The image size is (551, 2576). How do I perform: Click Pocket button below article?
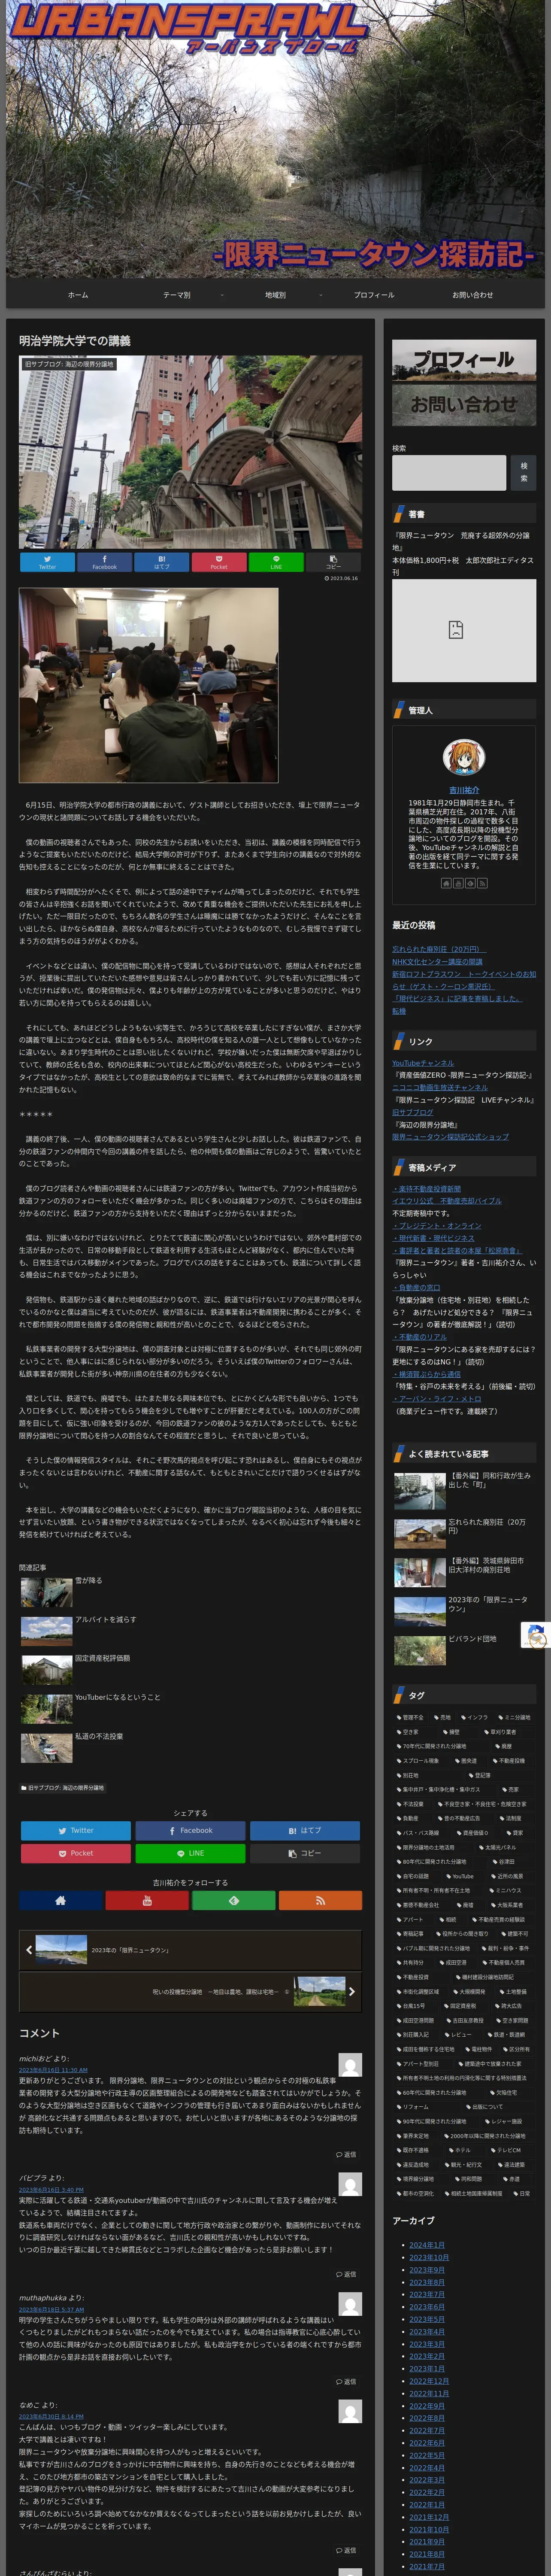[x=76, y=1853]
